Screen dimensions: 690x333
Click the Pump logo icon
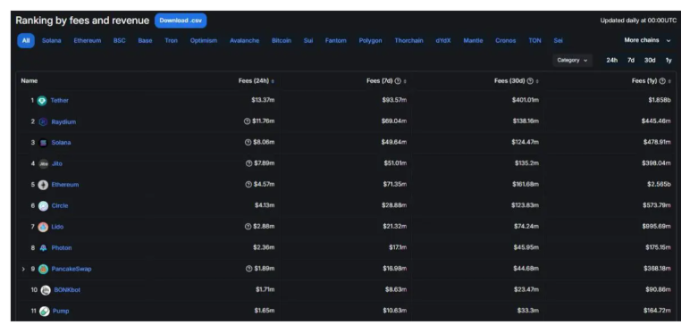pyautogui.click(x=45, y=311)
